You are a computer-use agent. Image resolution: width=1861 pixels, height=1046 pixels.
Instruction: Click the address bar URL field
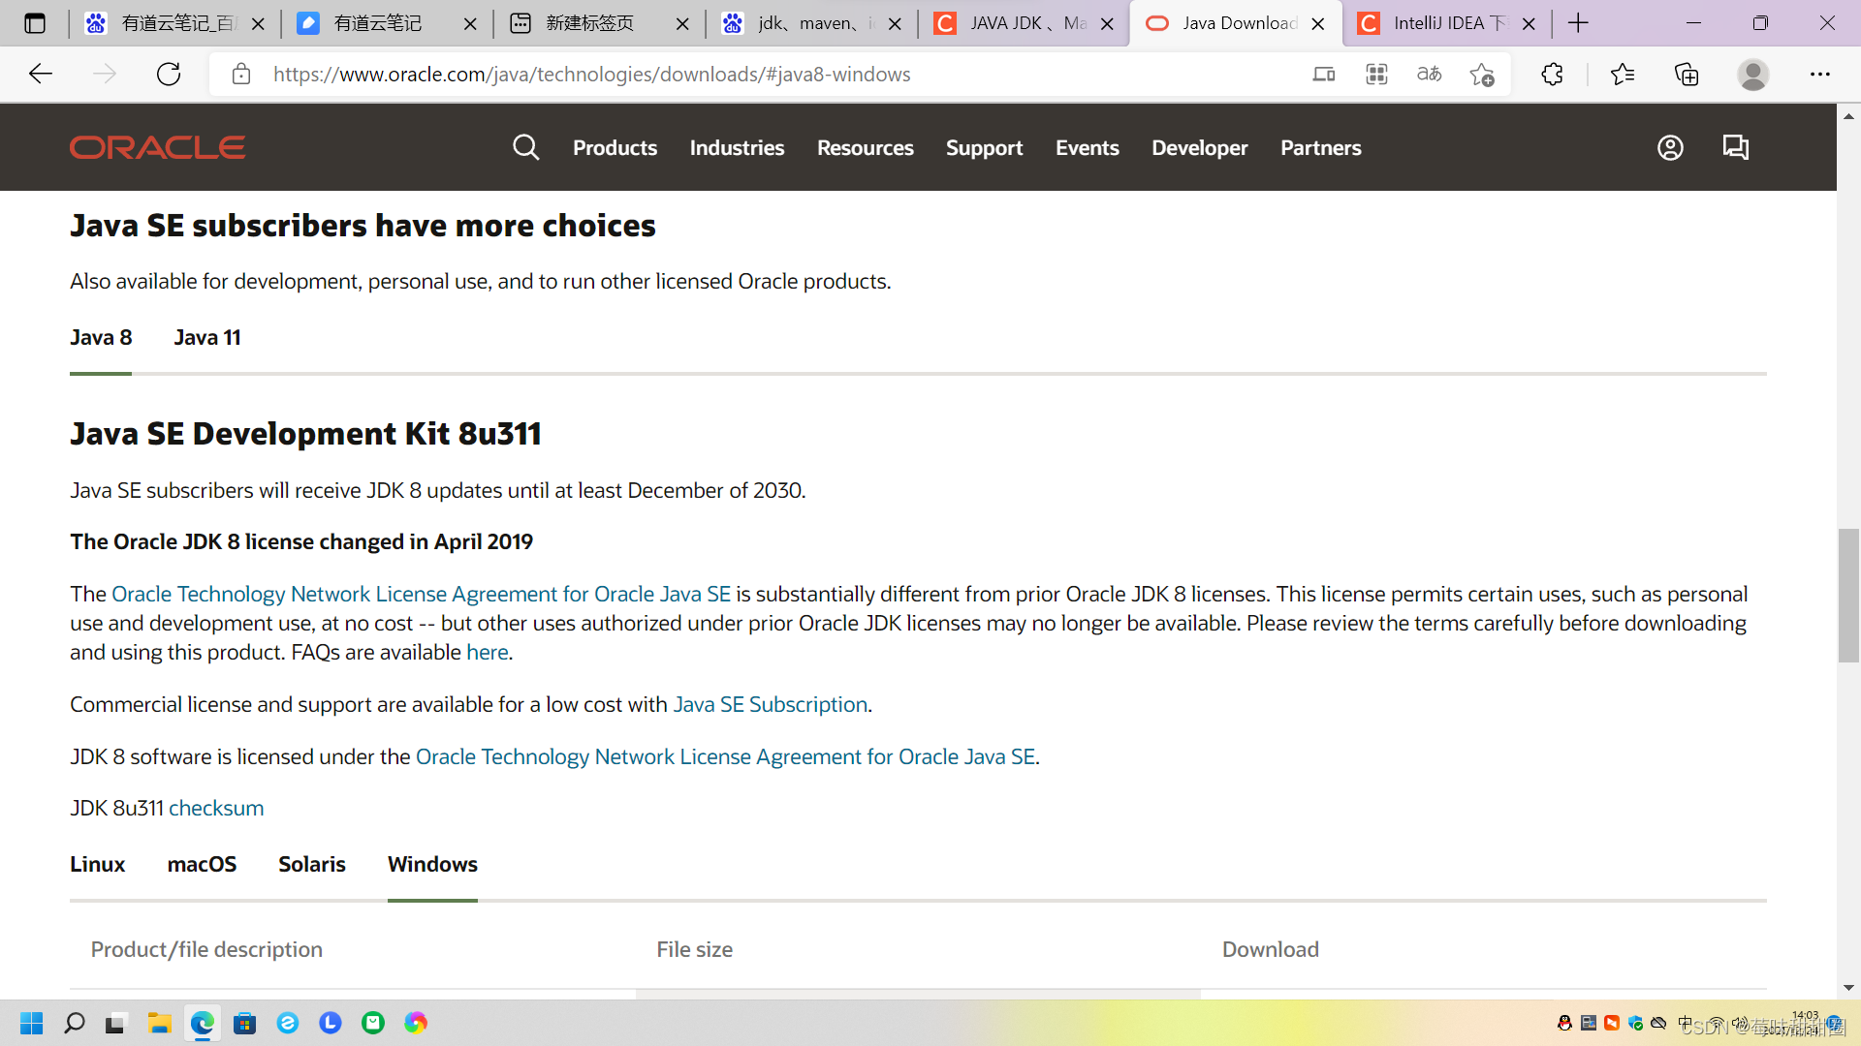(591, 75)
